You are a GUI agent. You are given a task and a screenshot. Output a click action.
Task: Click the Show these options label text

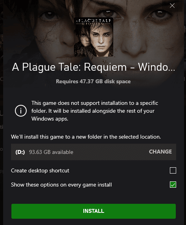pos(61,185)
